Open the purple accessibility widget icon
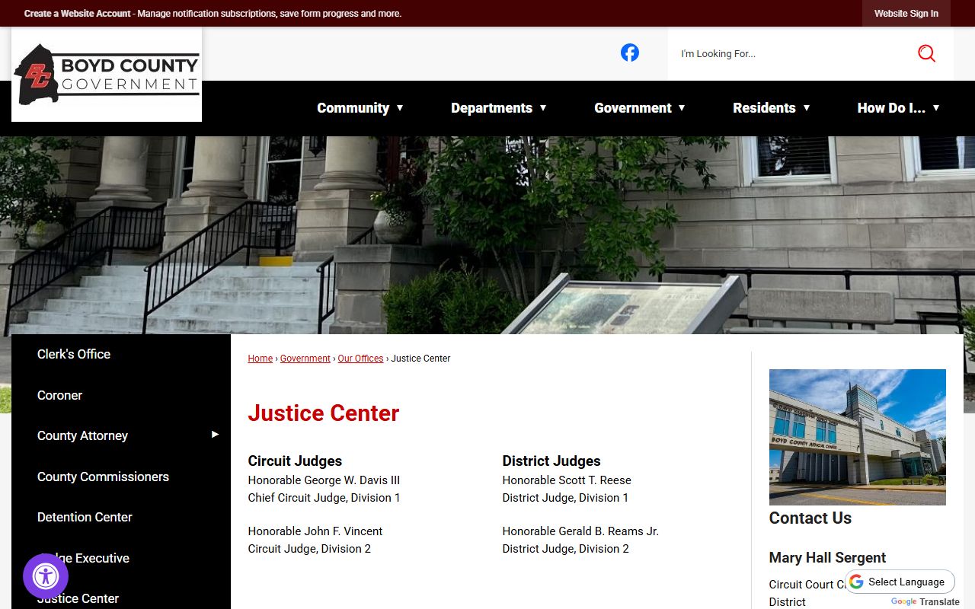Viewport: 975px width, 609px height. [x=46, y=576]
